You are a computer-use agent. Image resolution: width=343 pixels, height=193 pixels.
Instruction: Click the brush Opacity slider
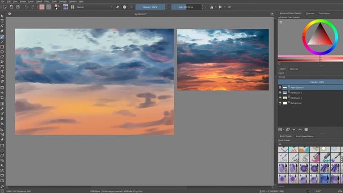(150, 7)
